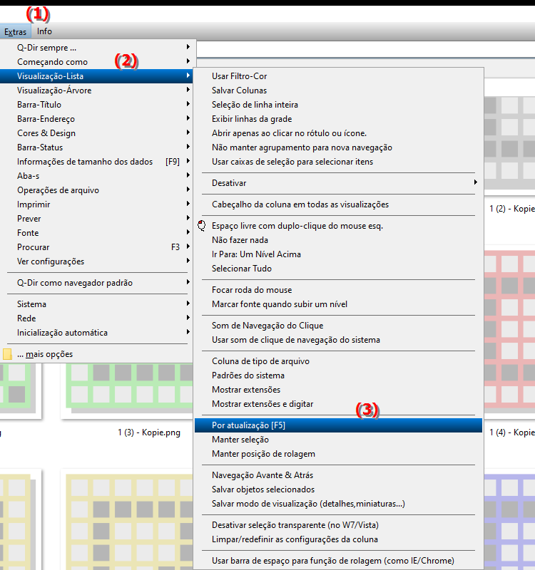Viewport: 535px width, 570px height.
Task: Select Mostrar extensões option
Action: (x=338, y=390)
